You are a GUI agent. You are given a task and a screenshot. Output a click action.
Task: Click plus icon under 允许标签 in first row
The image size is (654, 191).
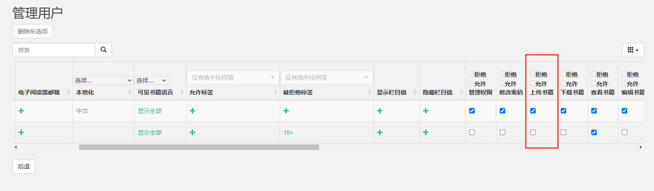(192, 111)
